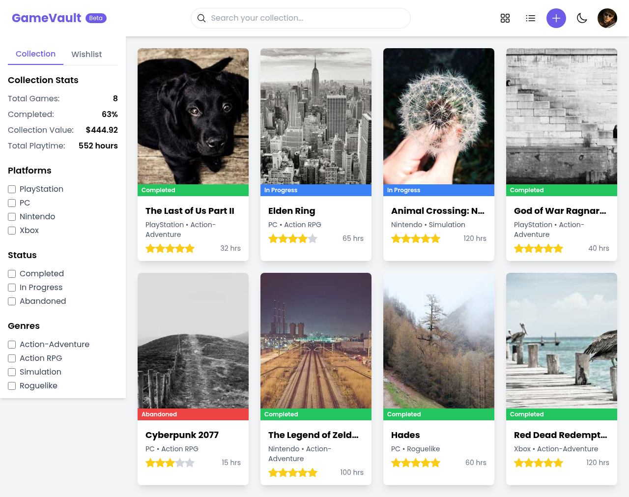The image size is (629, 497).
Task: Enable the Roguelike genre filter
Action: coord(11,385)
